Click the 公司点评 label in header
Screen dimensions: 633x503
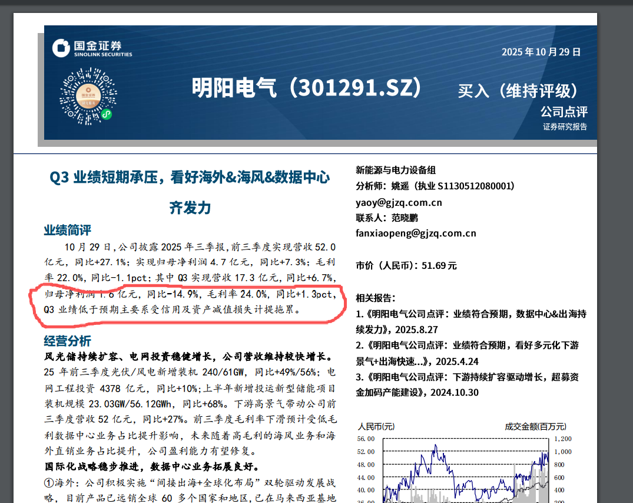(x=564, y=111)
